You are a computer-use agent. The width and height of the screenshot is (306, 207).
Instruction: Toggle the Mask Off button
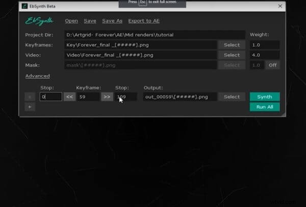click(x=273, y=65)
